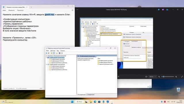
Task: Open File Explorer from the taskbar
Action: click(x=91, y=102)
